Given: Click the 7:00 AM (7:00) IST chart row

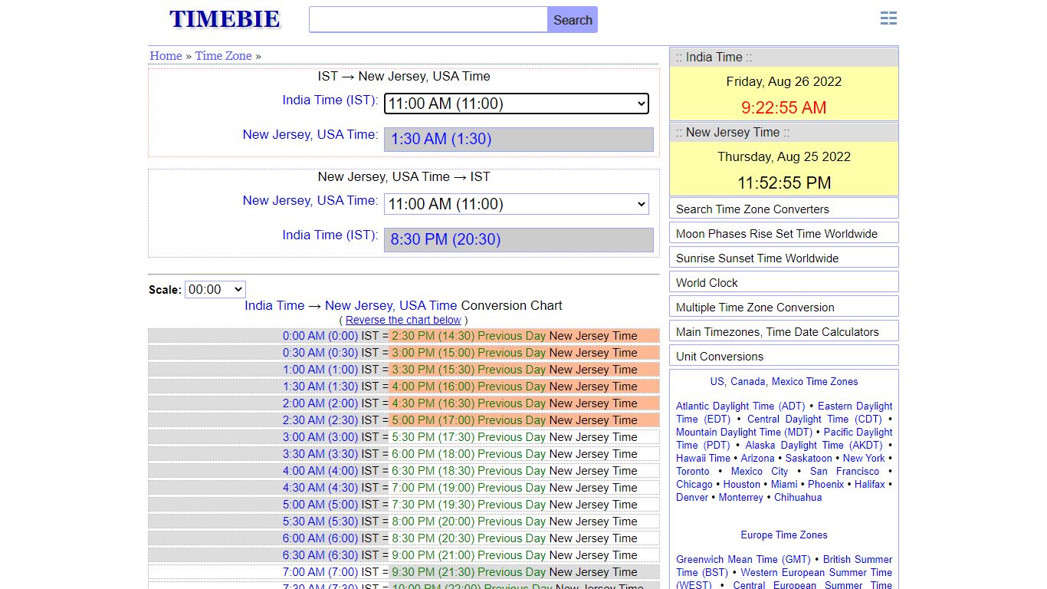Looking at the screenshot, I should (x=404, y=572).
